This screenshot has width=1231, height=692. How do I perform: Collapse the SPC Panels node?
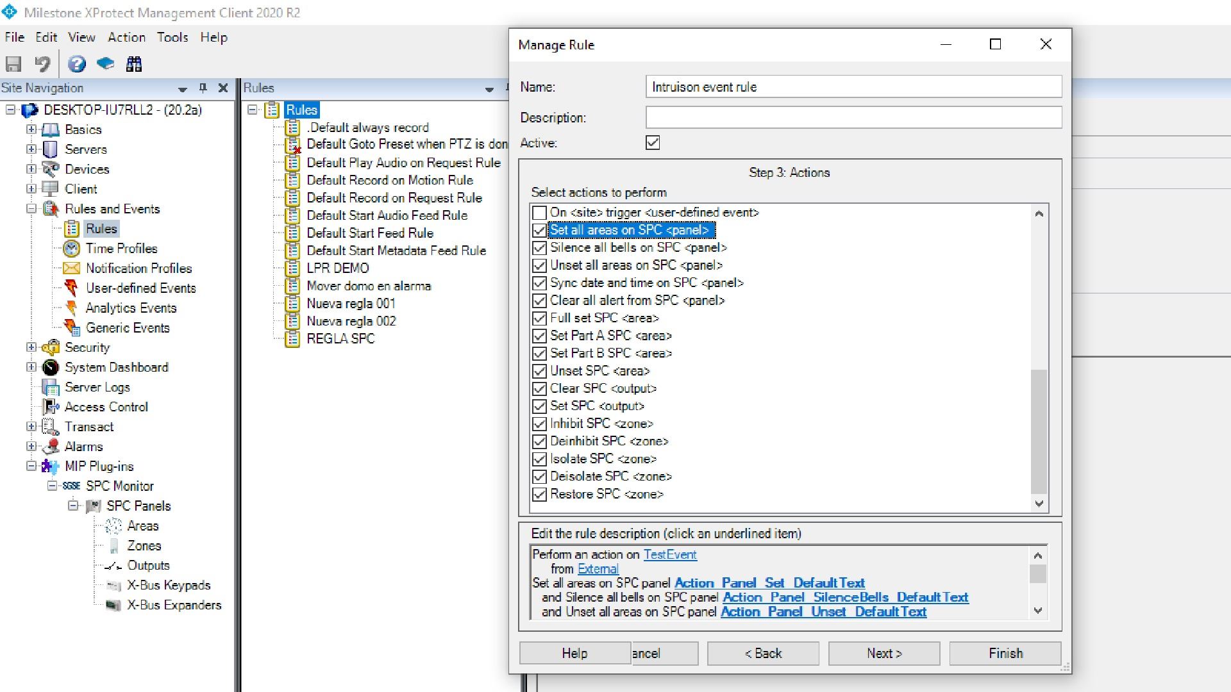point(73,506)
